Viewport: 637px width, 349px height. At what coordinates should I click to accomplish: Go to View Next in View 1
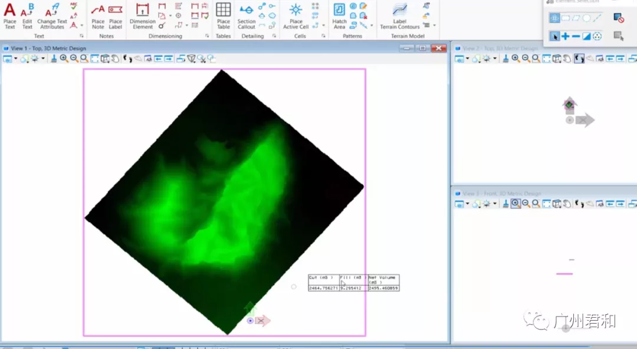[x=169, y=58]
